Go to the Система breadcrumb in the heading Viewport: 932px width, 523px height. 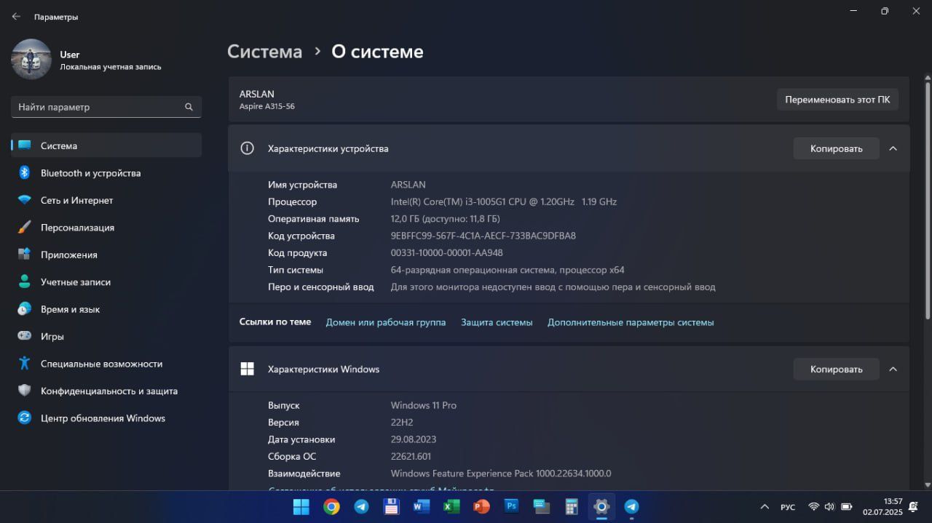point(264,52)
